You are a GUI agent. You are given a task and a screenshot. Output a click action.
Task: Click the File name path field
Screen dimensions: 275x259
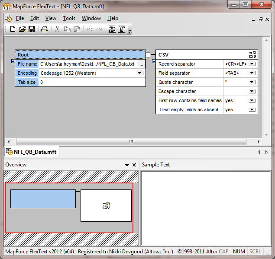coord(87,64)
